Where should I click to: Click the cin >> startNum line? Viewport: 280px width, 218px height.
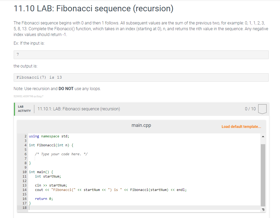click(51, 185)
